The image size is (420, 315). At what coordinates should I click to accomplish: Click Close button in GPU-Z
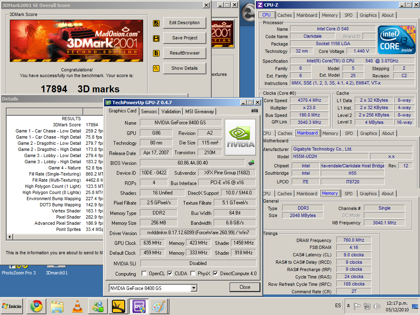click(245, 287)
